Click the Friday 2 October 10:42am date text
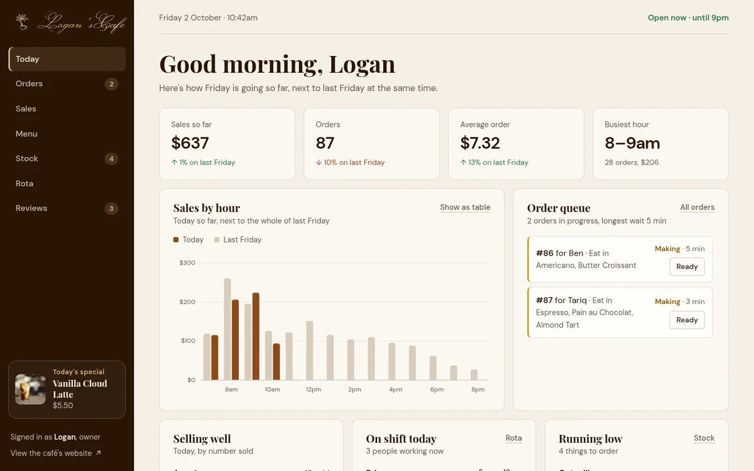Screen dimensions: 754x471 click(x=208, y=18)
